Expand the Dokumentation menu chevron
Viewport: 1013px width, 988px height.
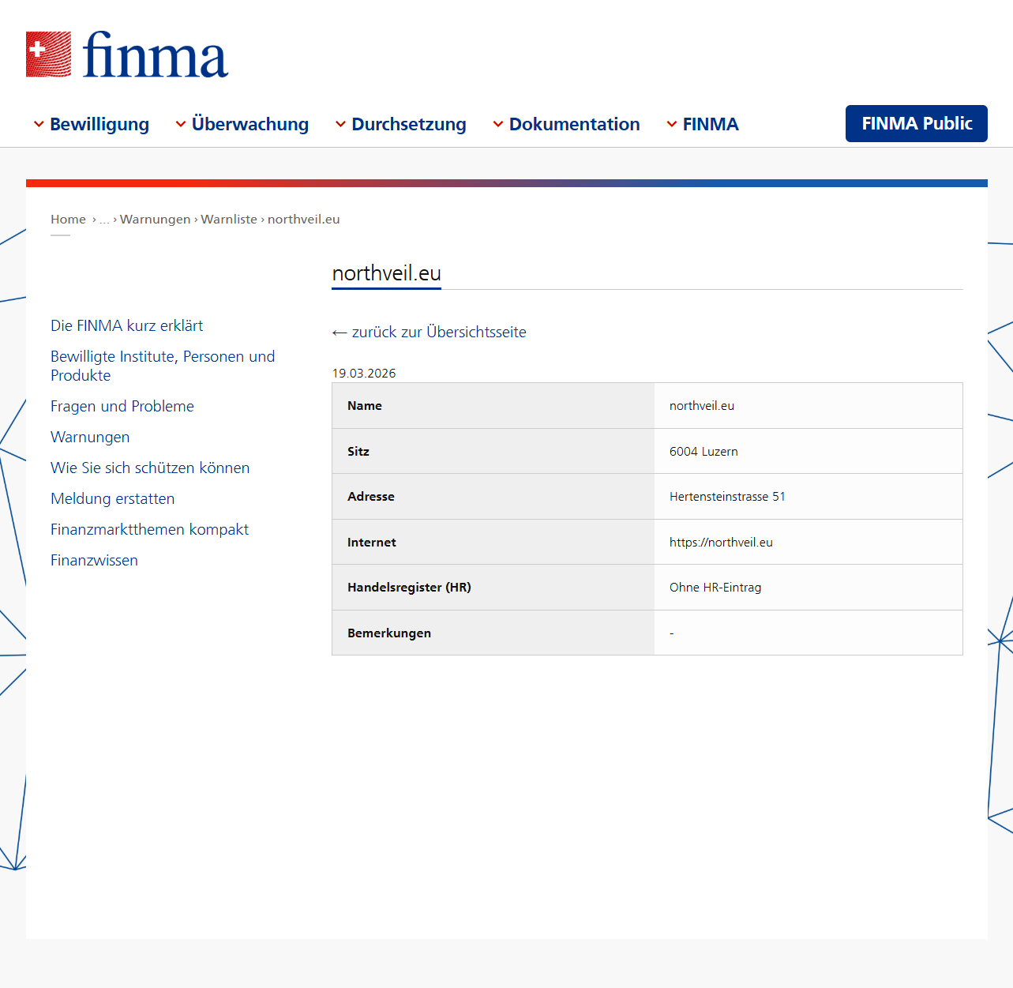coord(498,124)
